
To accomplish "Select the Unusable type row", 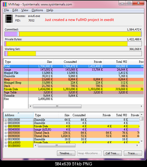I will (73, 96).
